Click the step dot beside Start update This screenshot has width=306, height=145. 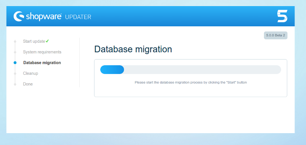point(15,42)
